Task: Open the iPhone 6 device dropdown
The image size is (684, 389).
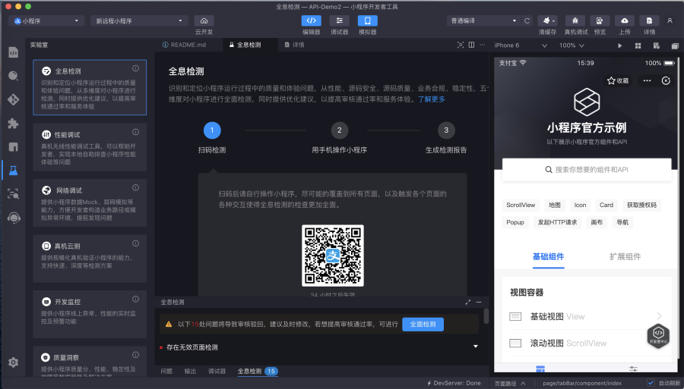Action: (521, 45)
